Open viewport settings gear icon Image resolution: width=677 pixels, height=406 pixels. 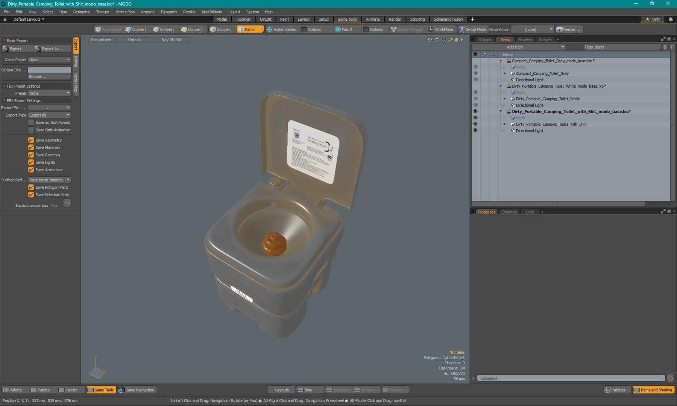(x=457, y=40)
